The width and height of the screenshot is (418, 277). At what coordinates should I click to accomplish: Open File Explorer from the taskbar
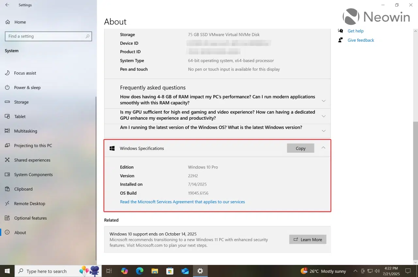pyautogui.click(x=155, y=271)
